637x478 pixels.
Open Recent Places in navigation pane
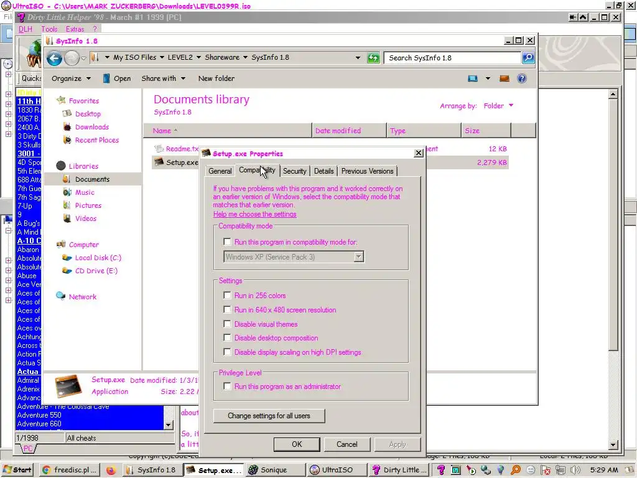96,140
